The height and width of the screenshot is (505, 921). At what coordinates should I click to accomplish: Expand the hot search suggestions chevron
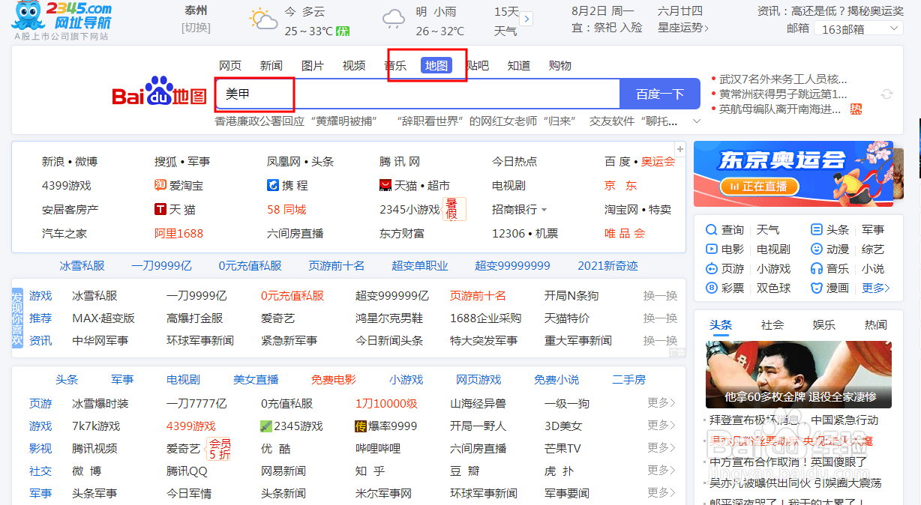point(696,121)
